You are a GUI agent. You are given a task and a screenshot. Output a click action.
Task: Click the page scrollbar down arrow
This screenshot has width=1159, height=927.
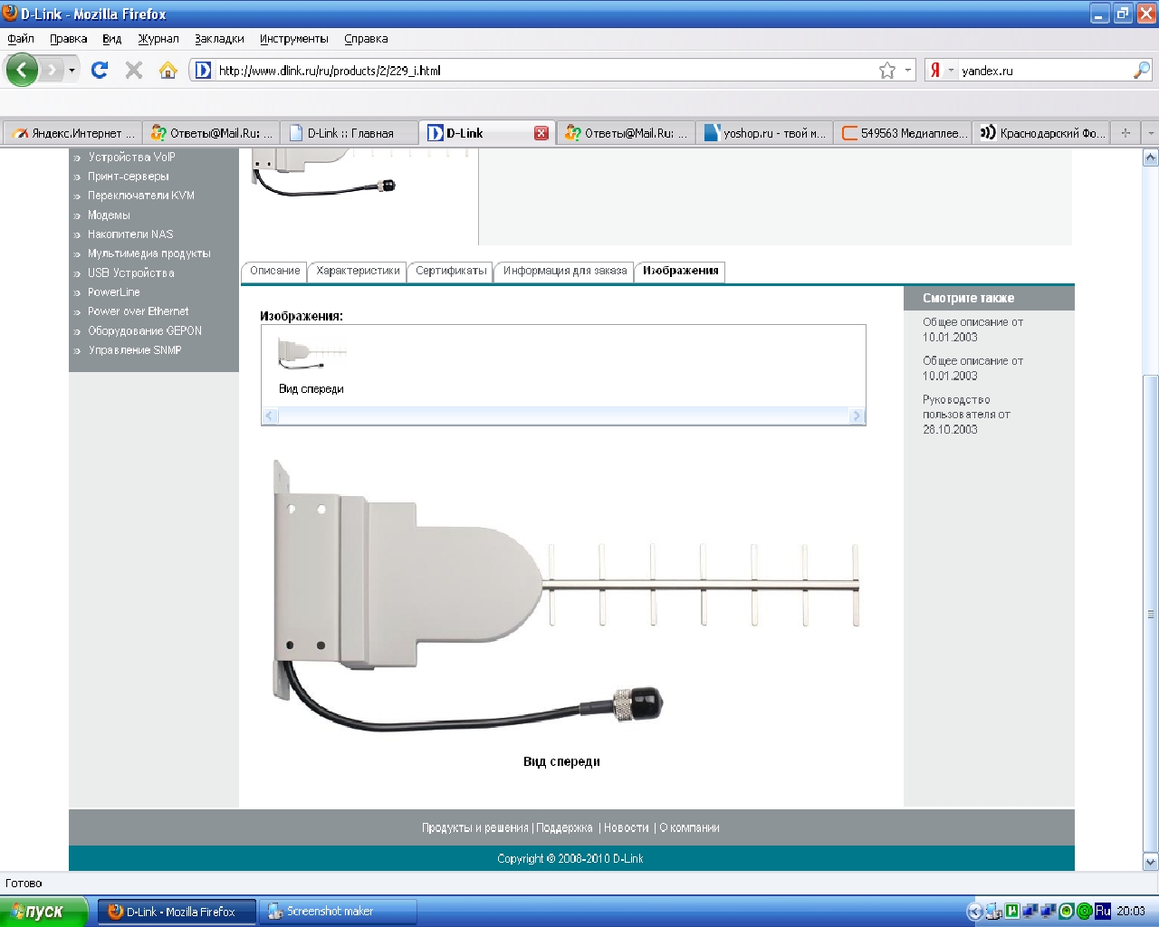[1151, 862]
